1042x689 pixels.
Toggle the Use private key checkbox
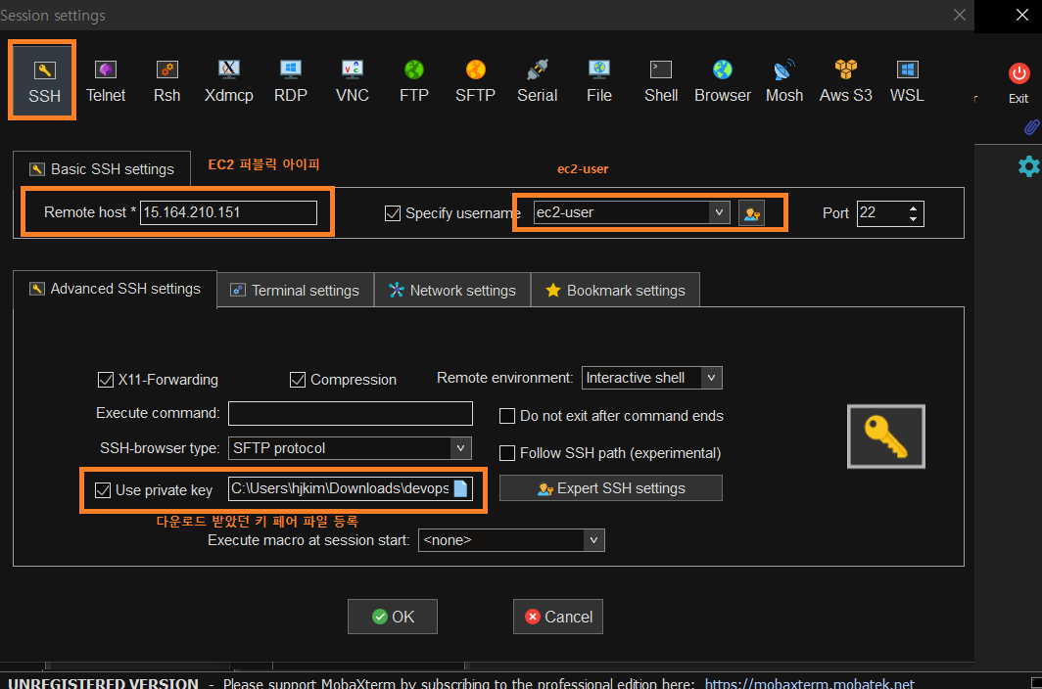tap(103, 490)
